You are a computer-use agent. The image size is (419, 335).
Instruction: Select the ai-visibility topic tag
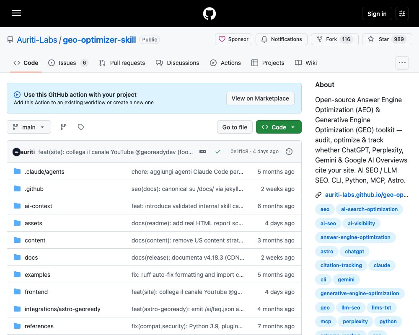click(361, 223)
